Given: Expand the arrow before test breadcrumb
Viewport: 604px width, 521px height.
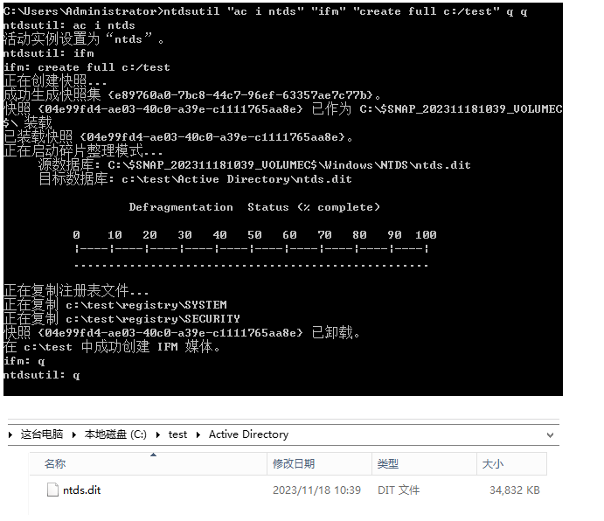Looking at the screenshot, I should pos(158,434).
